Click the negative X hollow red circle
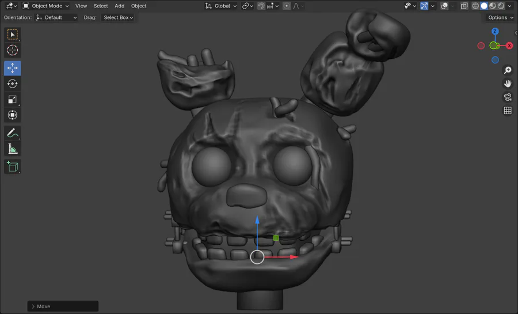 click(x=481, y=46)
